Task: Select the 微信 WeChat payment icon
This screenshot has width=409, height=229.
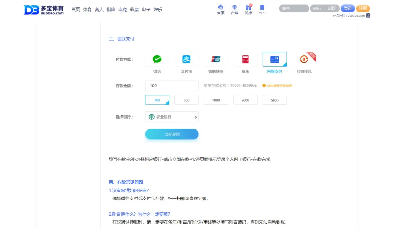Action: click(157, 59)
